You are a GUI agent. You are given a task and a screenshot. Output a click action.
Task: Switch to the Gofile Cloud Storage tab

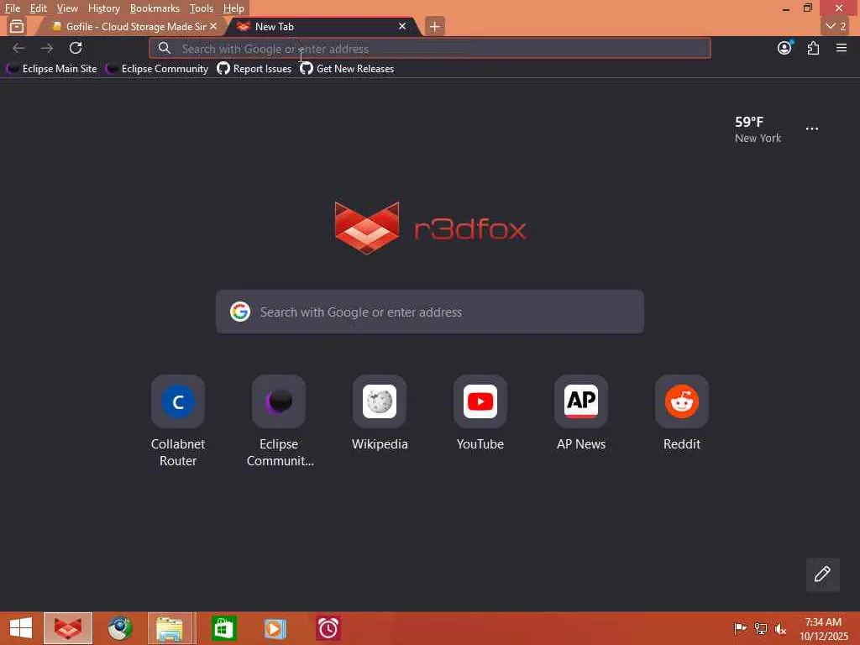coord(129,26)
